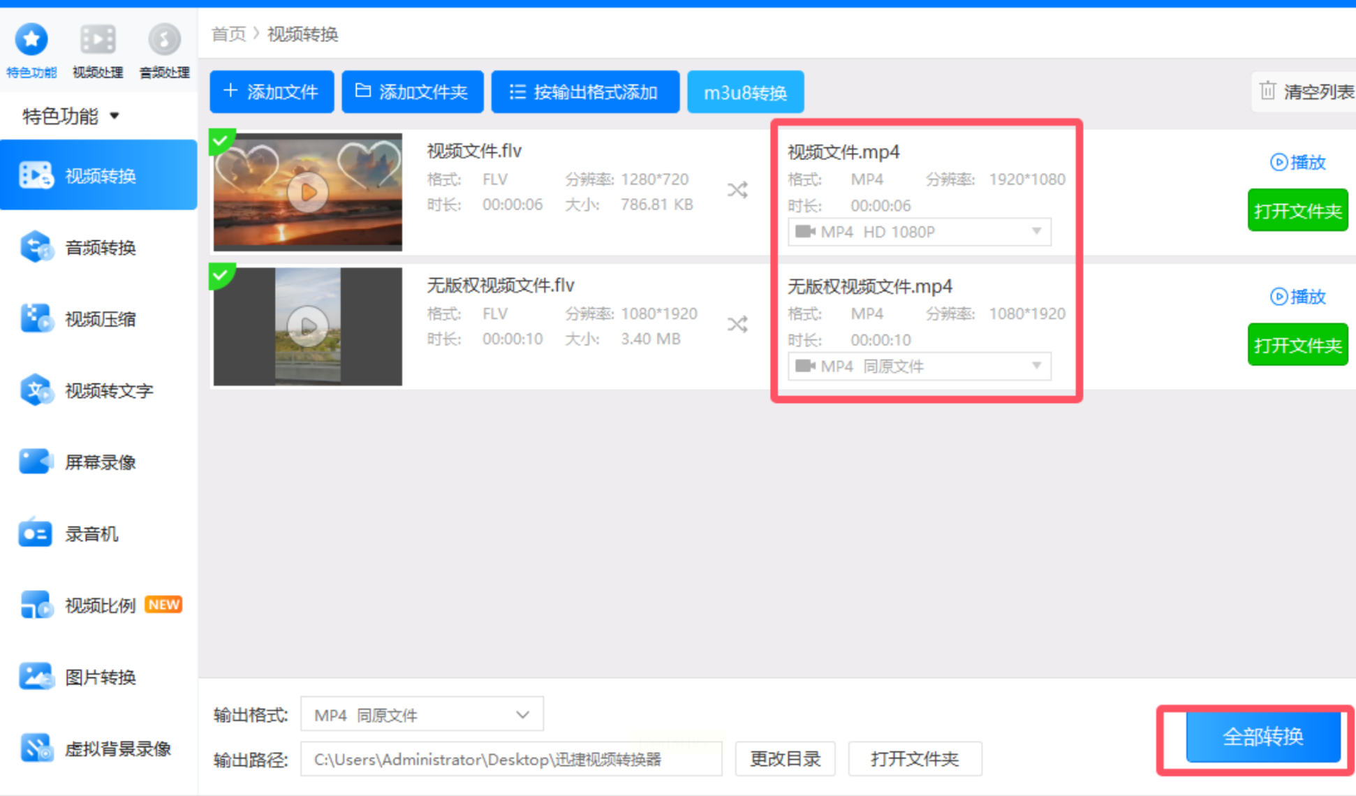Expand the MP4 HD 1080P format dropdown
The image size is (1356, 796).
click(1036, 232)
